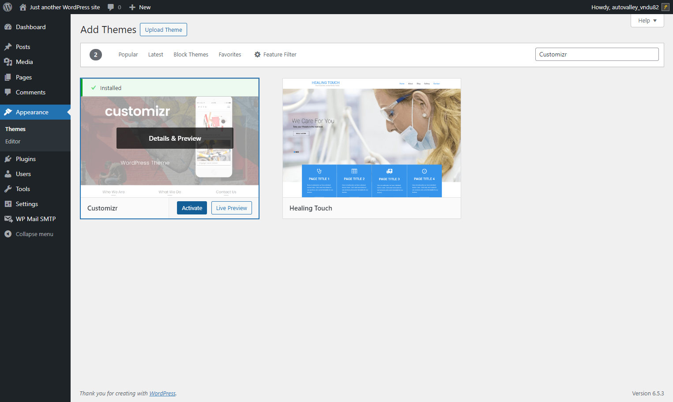Open Live Preview for Customizr
673x402 pixels.
tap(232, 208)
